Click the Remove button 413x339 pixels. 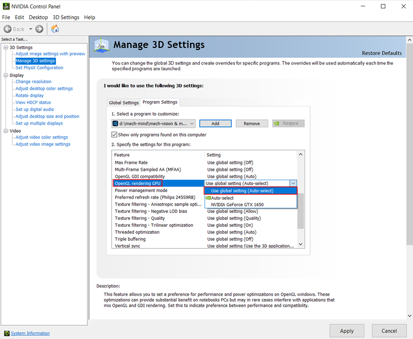point(251,124)
